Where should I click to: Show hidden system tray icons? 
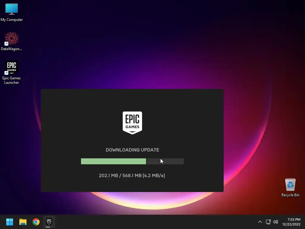(x=260, y=222)
